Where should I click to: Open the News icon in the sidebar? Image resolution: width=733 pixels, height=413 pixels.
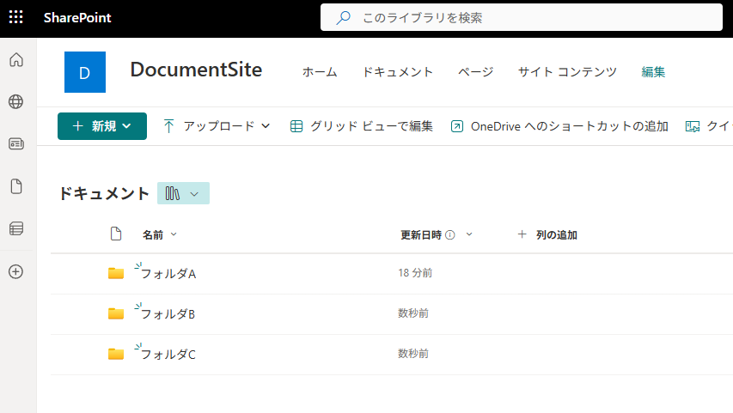click(x=16, y=143)
